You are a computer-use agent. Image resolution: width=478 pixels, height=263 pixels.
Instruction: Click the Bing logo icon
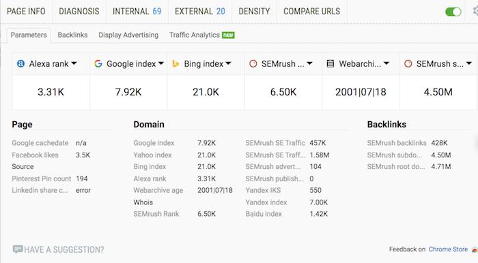tap(175, 63)
